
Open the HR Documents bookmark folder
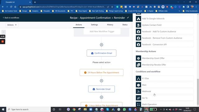pos(59,11)
